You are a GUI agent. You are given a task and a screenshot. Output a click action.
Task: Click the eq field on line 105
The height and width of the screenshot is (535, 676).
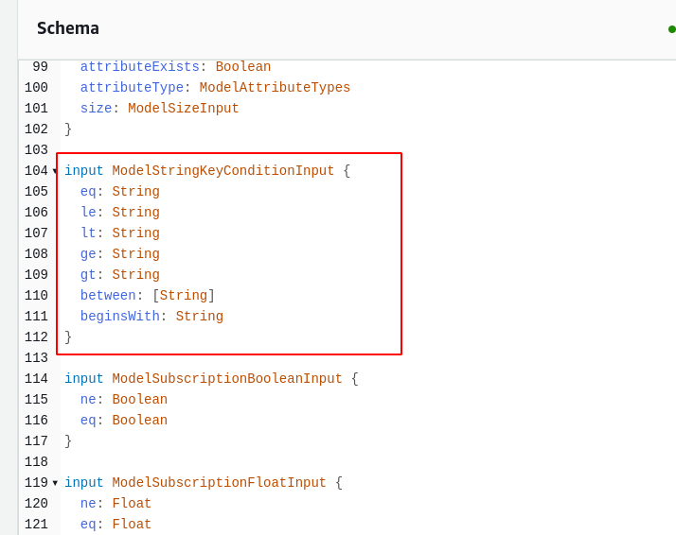coord(88,192)
